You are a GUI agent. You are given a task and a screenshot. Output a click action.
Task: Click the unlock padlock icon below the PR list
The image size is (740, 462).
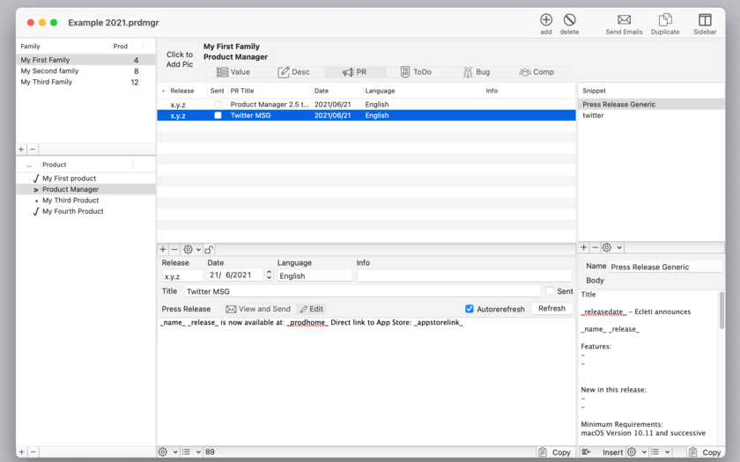click(x=209, y=249)
